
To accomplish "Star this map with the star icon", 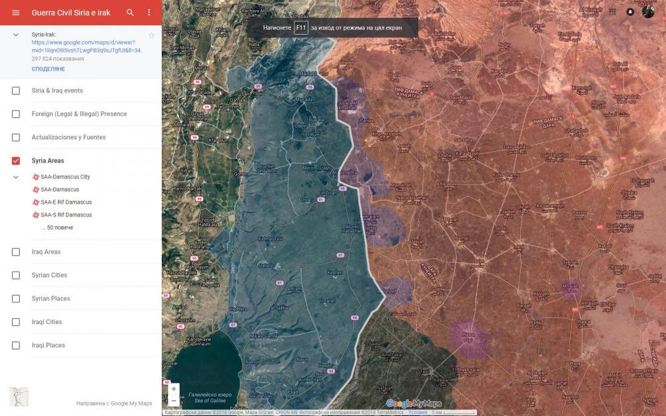I will click(x=151, y=35).
